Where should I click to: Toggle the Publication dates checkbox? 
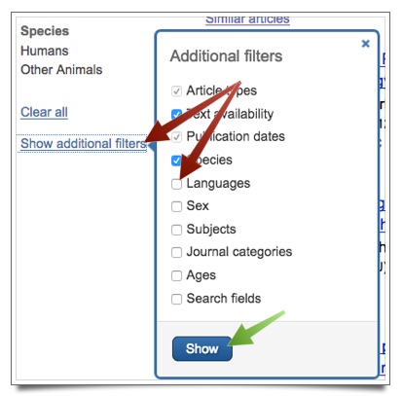(176, 137)
